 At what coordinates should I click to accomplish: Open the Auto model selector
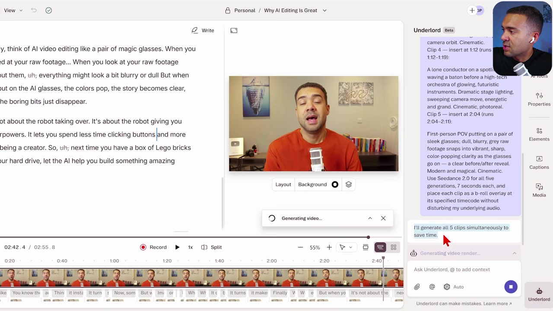point(454,287)
